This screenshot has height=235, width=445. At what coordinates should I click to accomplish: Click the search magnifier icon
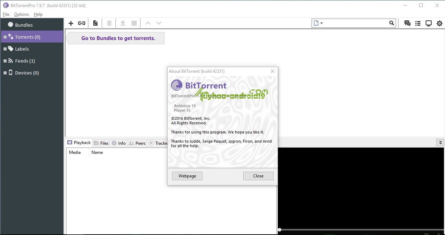pyautogui.click(x=391, y=23)
